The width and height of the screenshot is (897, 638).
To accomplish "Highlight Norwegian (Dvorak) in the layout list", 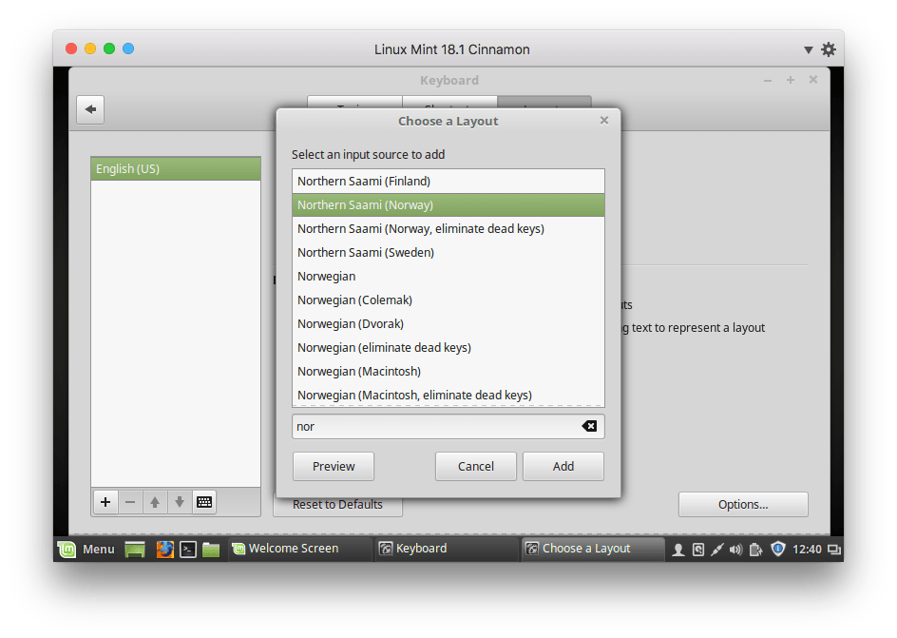I will 351,323.
